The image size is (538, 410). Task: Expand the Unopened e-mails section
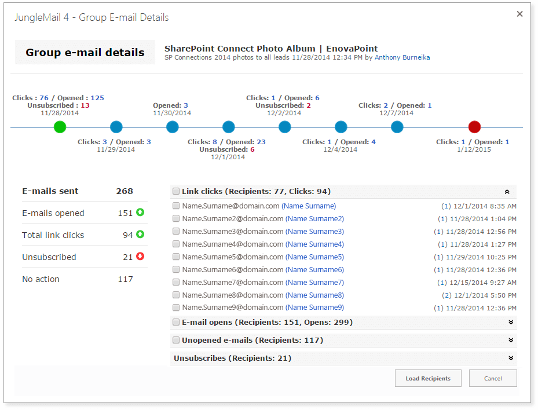coord(510,340)
